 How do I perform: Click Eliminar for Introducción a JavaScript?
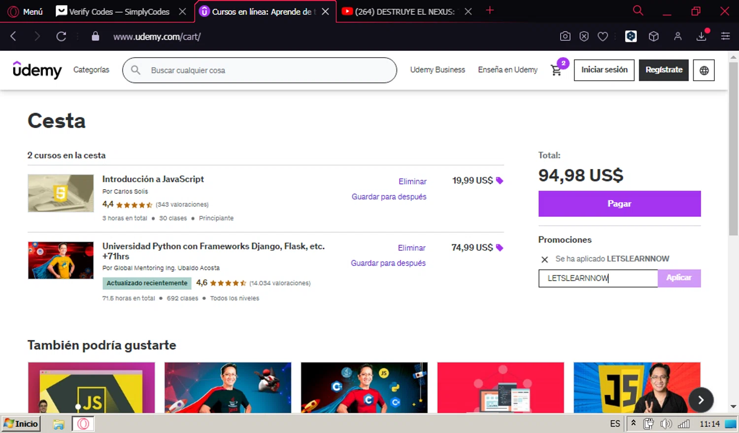412,181
